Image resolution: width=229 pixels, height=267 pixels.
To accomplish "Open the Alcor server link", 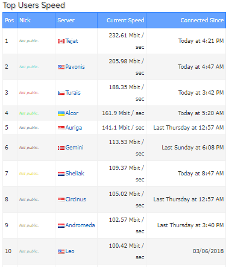I will [x=72, y=113].
